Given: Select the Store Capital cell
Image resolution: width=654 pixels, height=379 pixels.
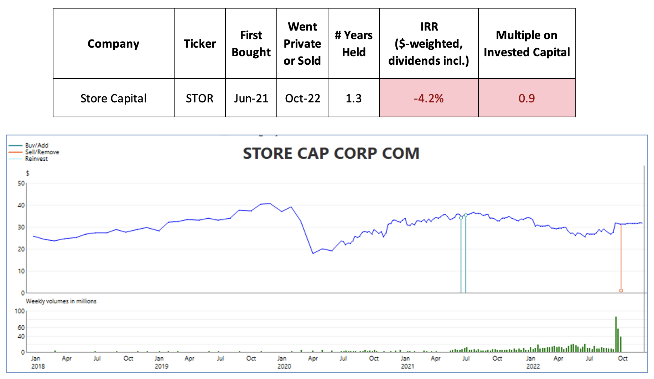Looking at the screenshot, I should tap(113, 98).
